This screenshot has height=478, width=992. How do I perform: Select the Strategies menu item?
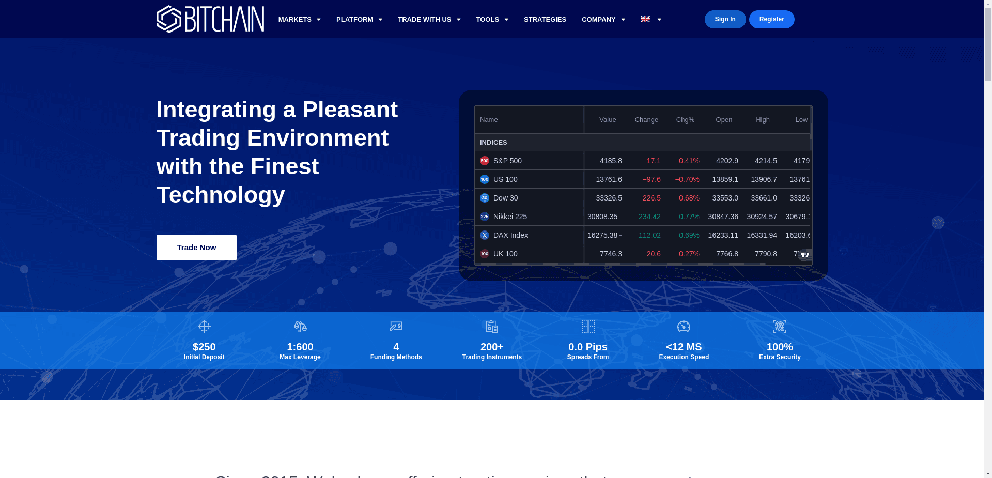[545, 19]
